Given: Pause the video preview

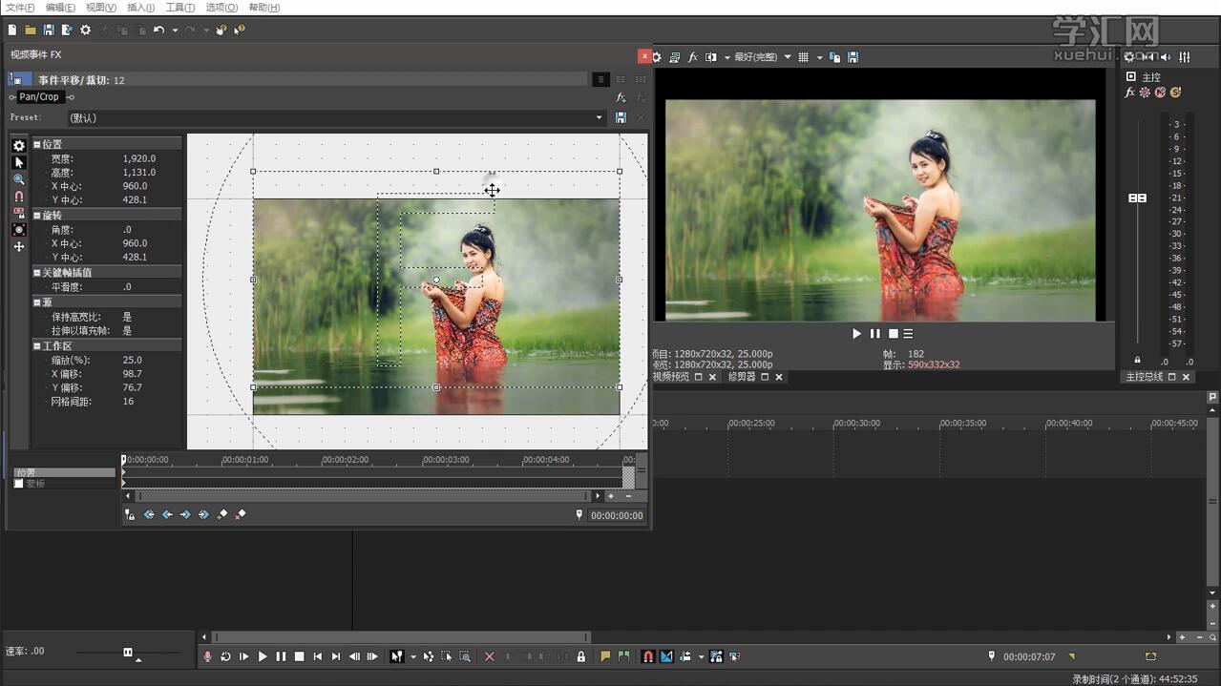Looking at the screenshot, I should (x=874, y=334).
